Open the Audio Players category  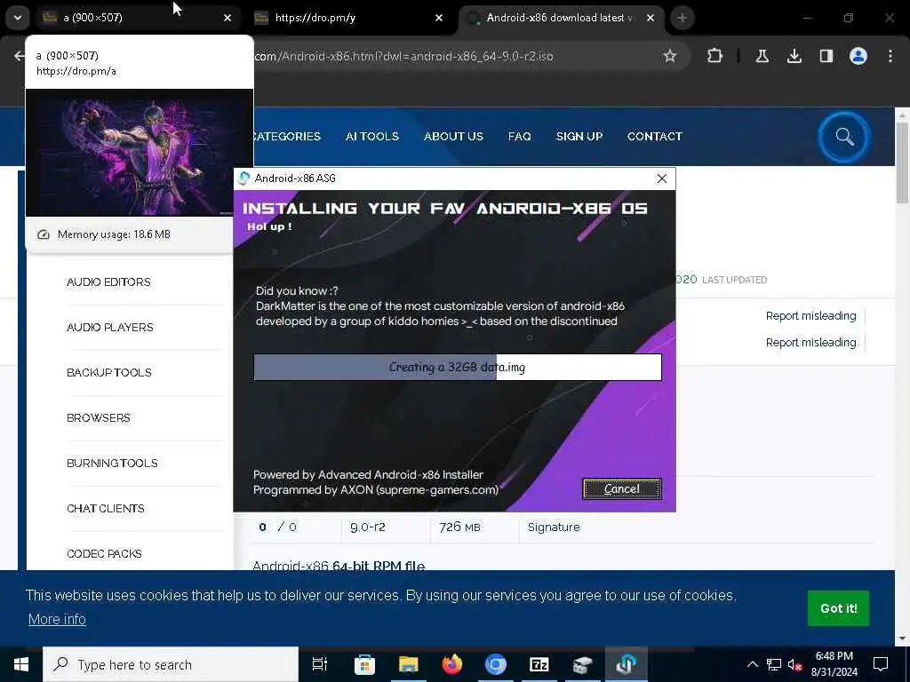[109, 327]
